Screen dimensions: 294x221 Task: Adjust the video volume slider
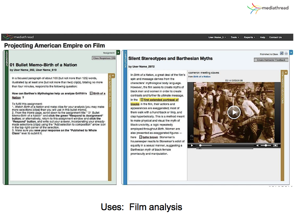pyautogui.click(x=266, y=145)
